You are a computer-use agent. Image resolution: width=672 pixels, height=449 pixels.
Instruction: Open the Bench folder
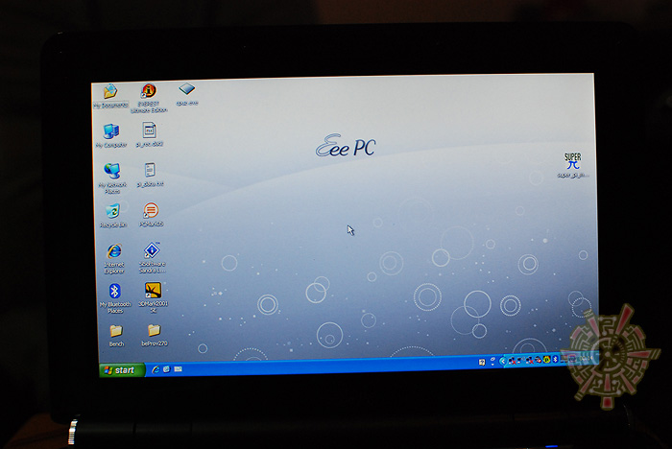click(x=116, y=336)
